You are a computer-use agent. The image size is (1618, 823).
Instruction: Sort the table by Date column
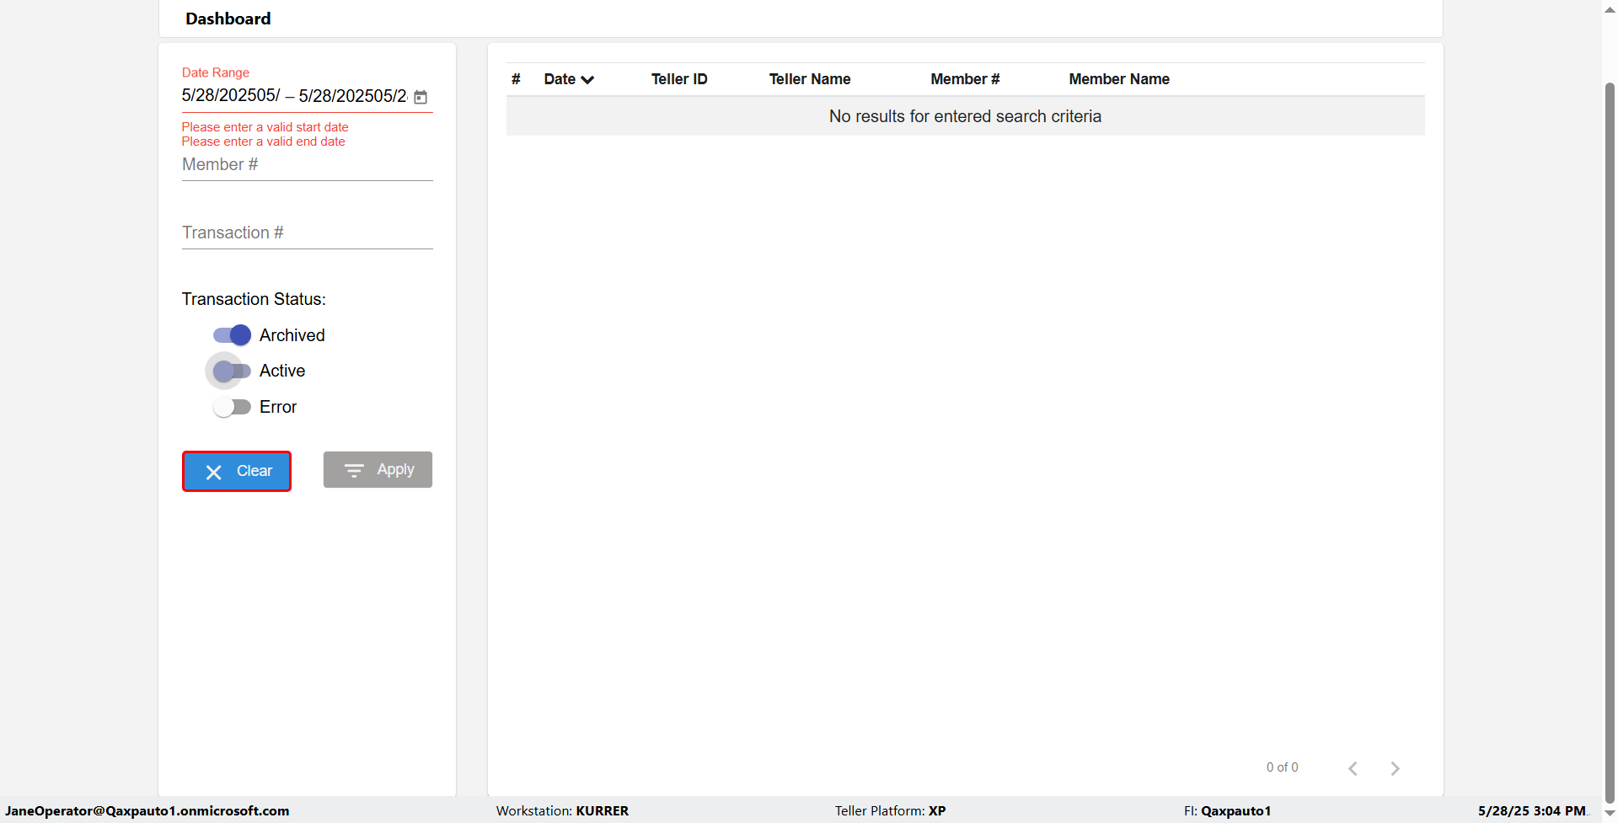pyautogui.click(x=569, y=79)
